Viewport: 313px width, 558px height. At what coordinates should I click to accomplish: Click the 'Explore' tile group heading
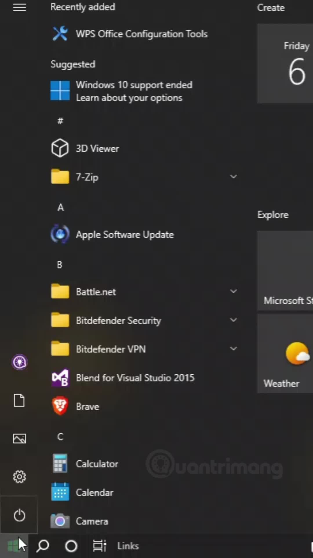[x=273, y=215]
